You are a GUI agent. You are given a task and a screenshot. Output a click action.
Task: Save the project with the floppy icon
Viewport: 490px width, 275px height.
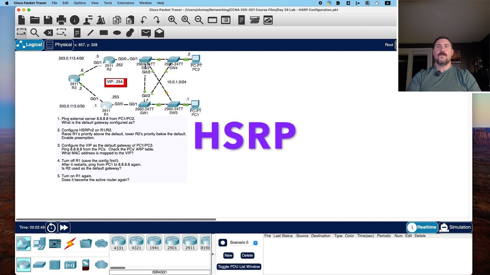click(x=48, y=20)
